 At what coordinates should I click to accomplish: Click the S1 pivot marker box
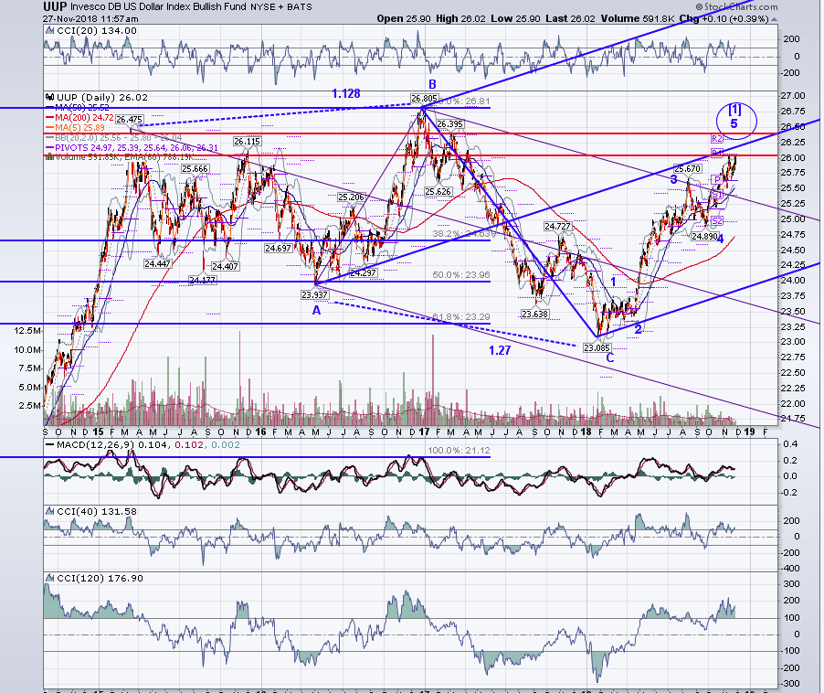717,195
